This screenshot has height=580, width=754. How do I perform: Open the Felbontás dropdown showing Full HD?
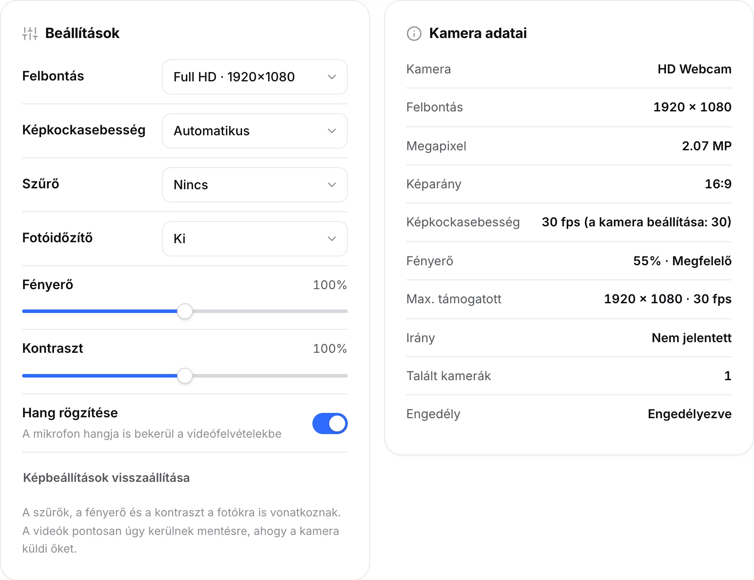255,77
